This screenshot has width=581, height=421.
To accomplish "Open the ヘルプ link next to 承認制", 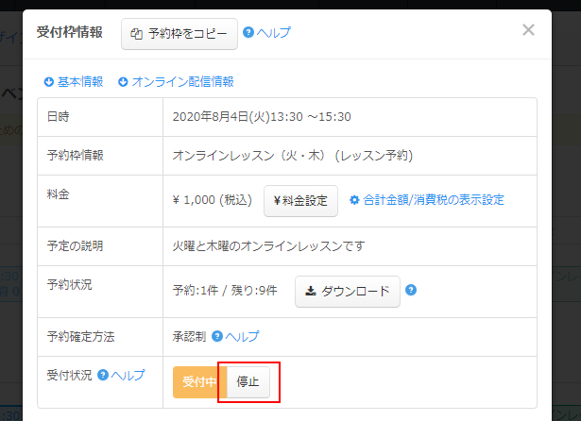I will (x=242, y=336).
